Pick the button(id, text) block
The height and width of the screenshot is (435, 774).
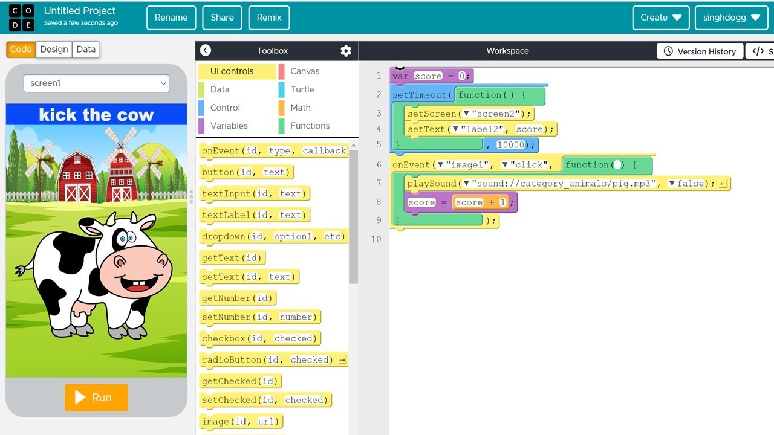[247, 172]
